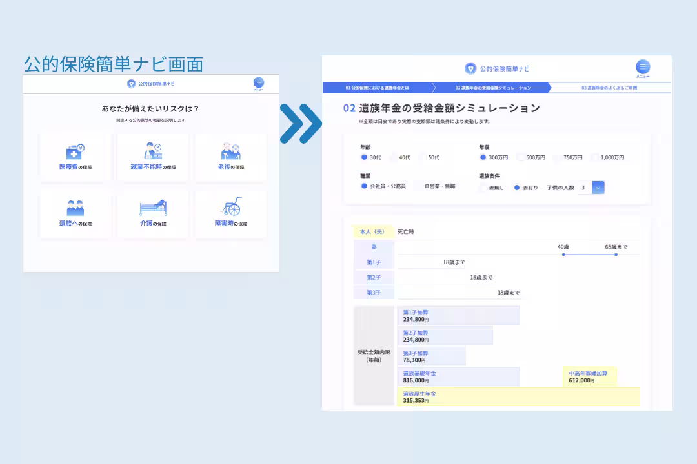Click the 公的保険簡単ナビ shield logo on the simulation page

click(x=470, y=68)
